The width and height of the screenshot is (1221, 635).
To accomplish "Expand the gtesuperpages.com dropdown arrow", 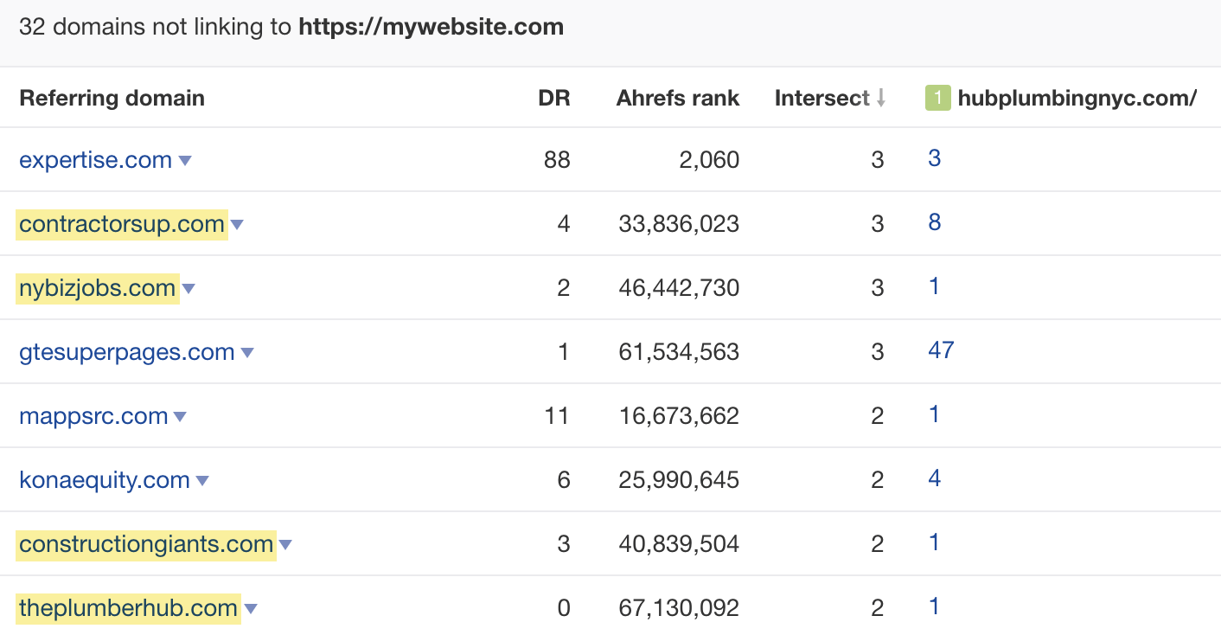I will pos(247,353).
